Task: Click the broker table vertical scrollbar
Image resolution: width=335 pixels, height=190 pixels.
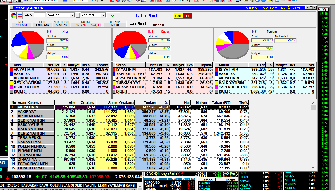Action: 313,136
